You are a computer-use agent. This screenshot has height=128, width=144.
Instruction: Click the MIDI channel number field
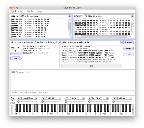click(12, 101)
